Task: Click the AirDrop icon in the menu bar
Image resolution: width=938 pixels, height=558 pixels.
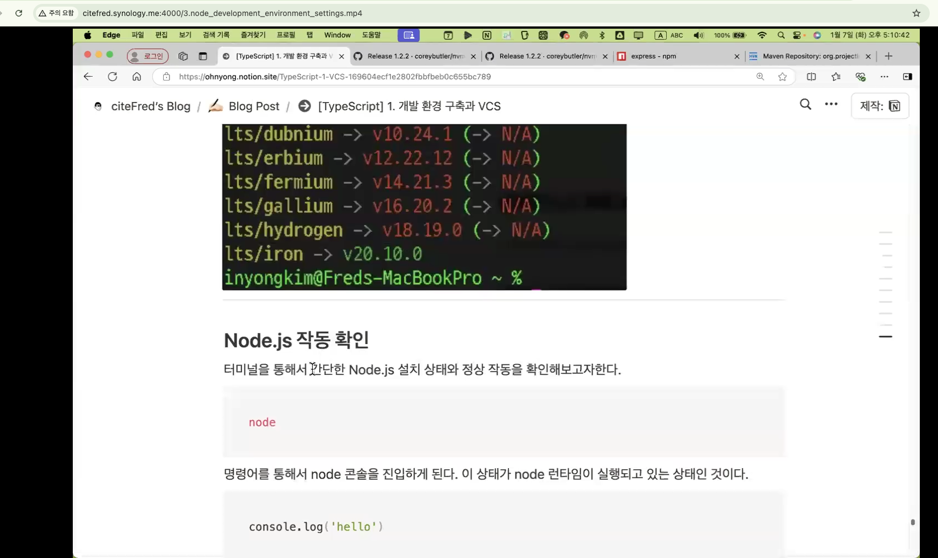Action: [x=583, y=35]
